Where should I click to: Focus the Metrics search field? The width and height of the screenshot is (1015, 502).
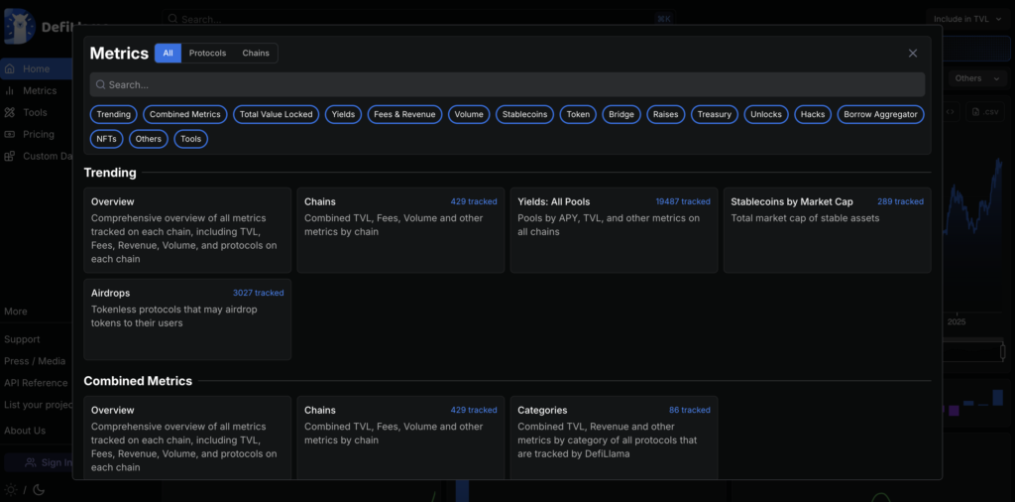[x=507, y=85]
